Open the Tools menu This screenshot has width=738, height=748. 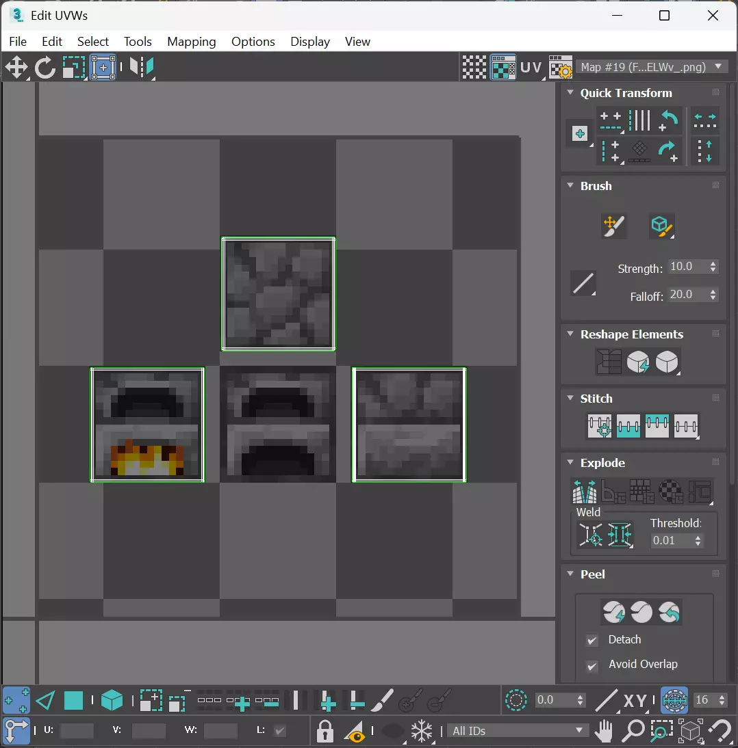(x=138, y=42)
